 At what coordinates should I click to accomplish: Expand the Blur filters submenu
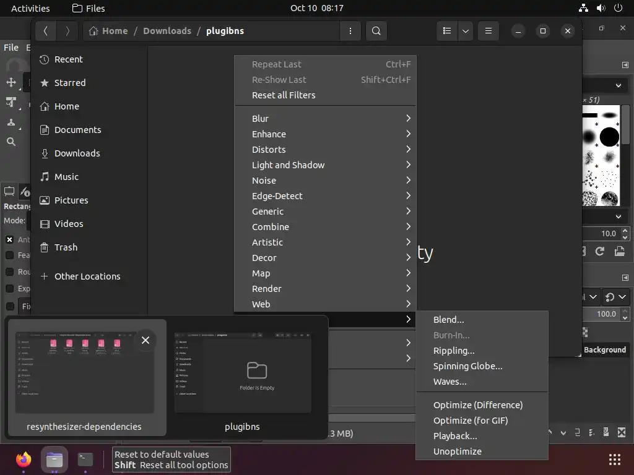click(325, 118)
